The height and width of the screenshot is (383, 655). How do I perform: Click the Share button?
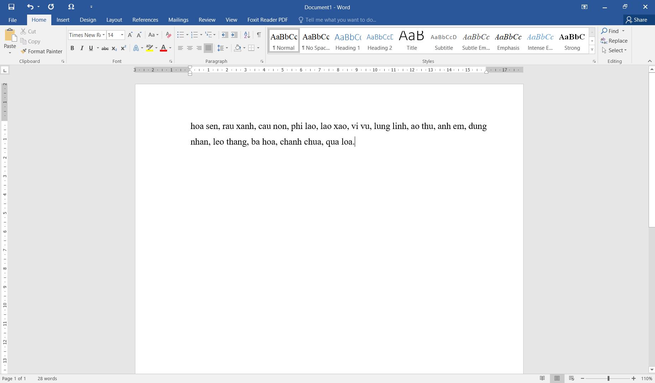pos(637,20)
